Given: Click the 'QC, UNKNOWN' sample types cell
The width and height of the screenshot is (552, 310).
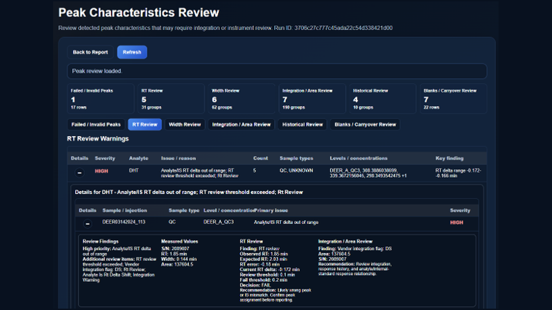Looking at the screenshot, I should click(x=296, y=170).
